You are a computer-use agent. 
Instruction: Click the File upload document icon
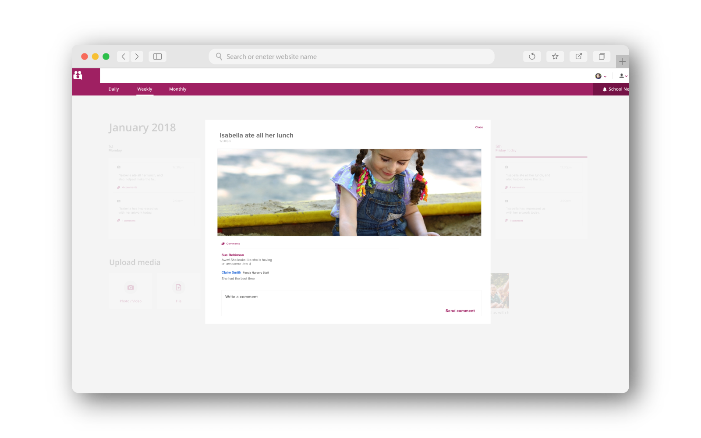coord(179,287)
